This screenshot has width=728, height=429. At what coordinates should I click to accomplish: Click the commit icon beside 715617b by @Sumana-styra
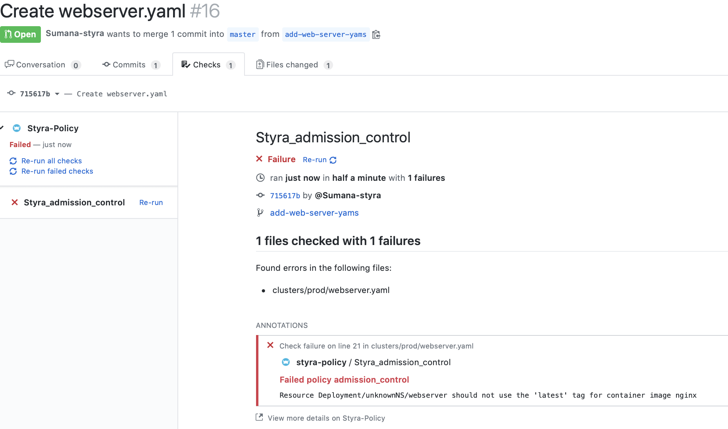point(260,195)
